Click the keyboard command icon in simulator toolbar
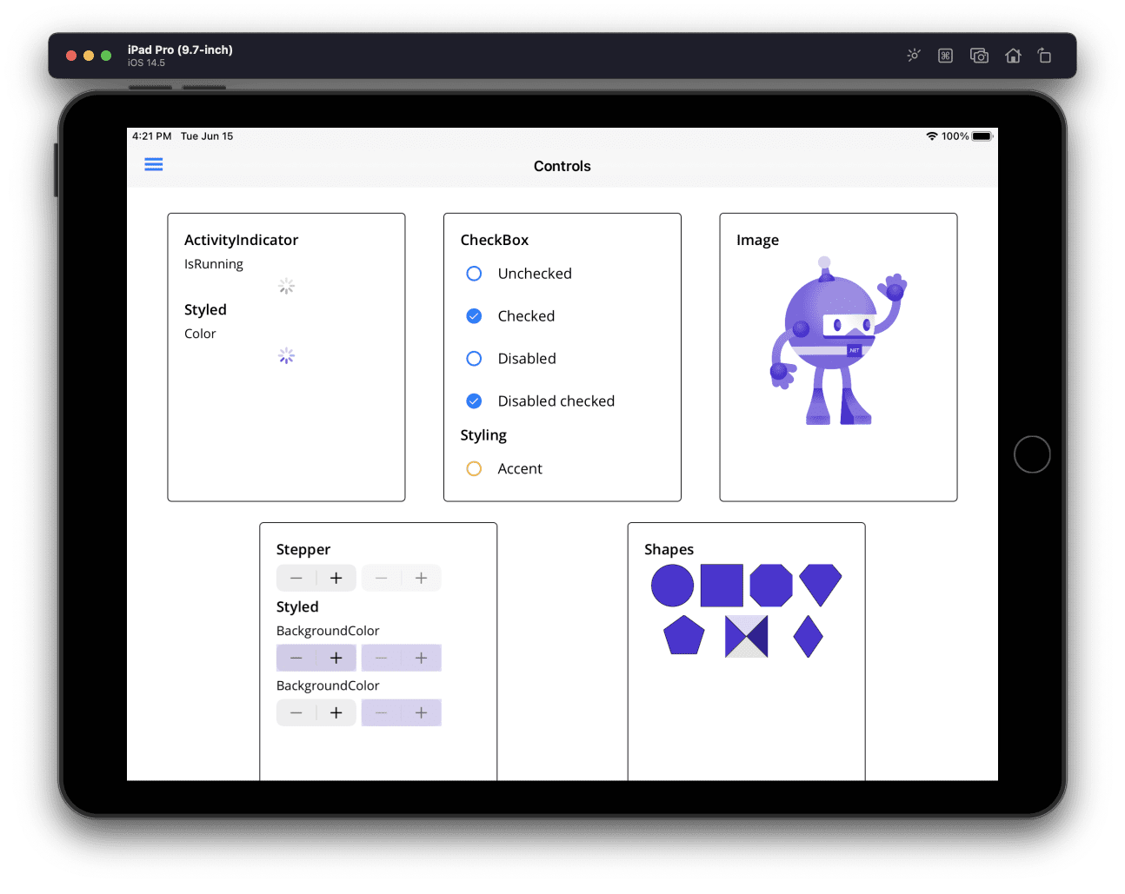Viewport: 1125px width, 894px height. (946, 56)
